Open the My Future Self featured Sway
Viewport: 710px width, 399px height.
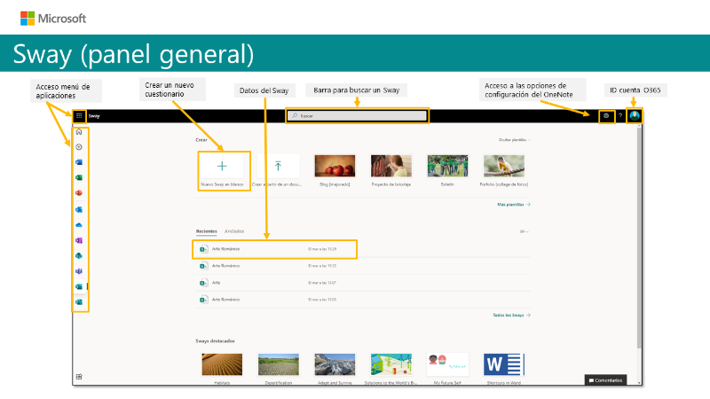[x=447, y=368]
